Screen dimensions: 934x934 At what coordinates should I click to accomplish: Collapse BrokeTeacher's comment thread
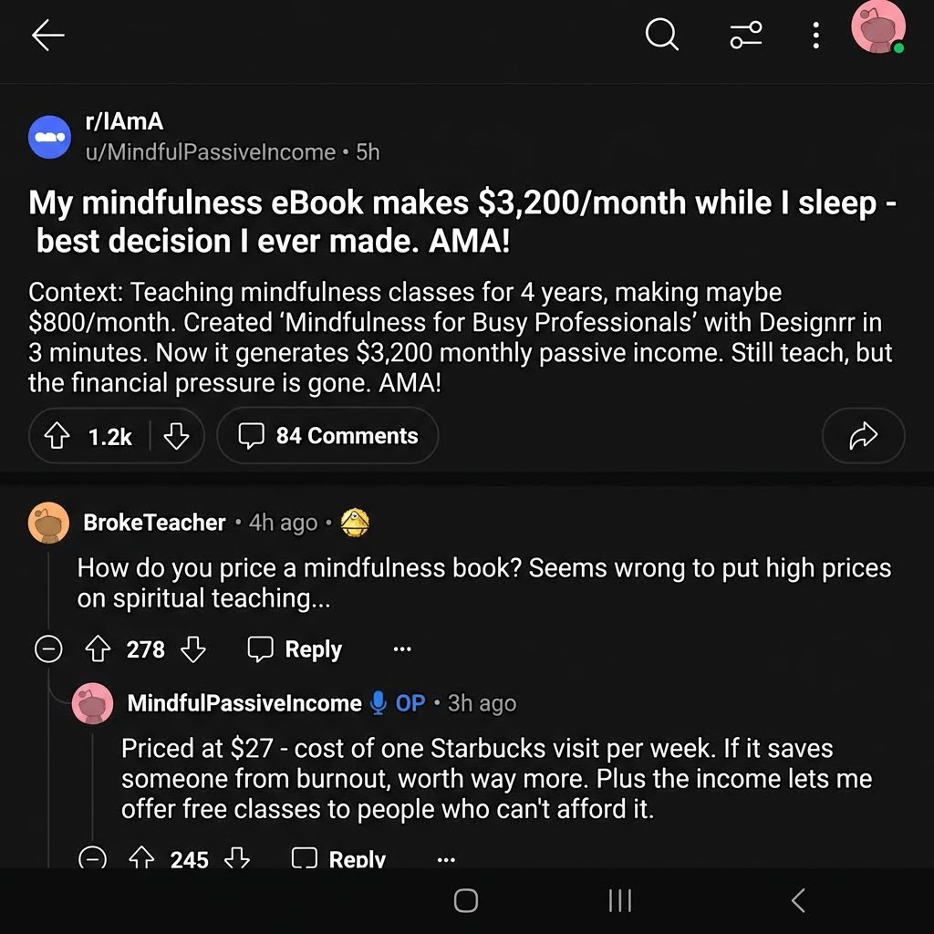48,649
